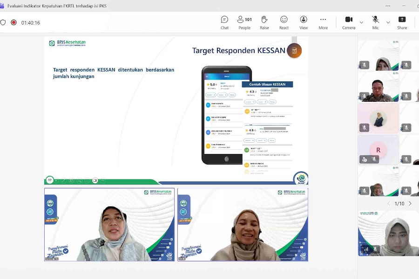Select the right speaker video with headset

(243, 225)
